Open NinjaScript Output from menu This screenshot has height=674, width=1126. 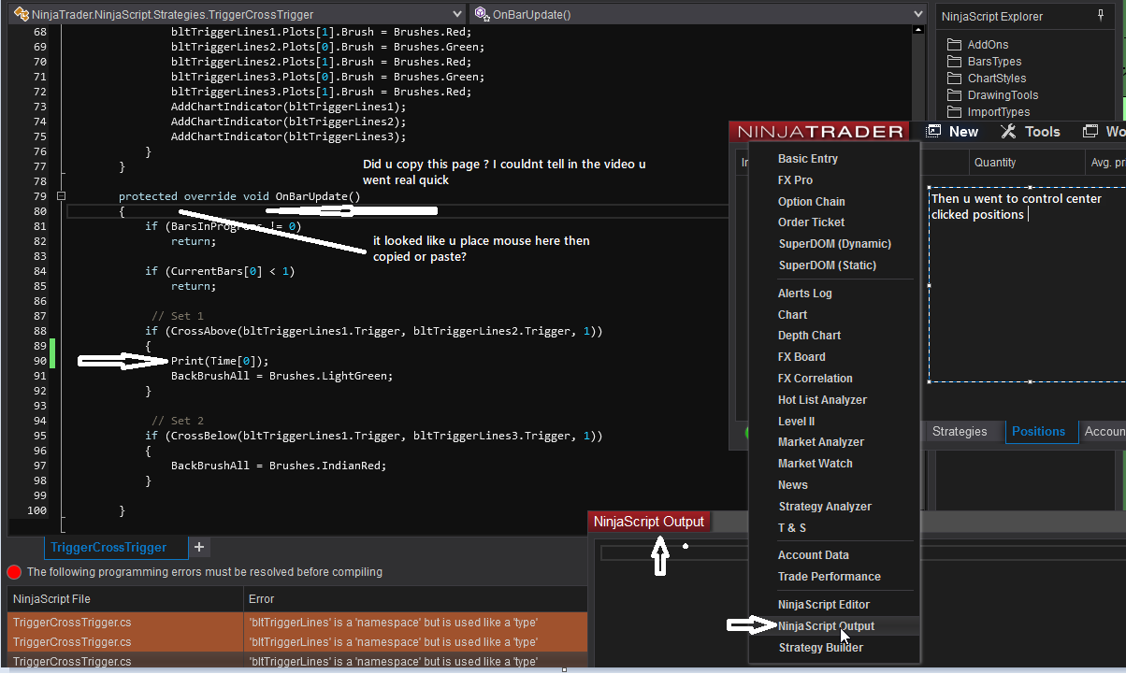[826, 626]
